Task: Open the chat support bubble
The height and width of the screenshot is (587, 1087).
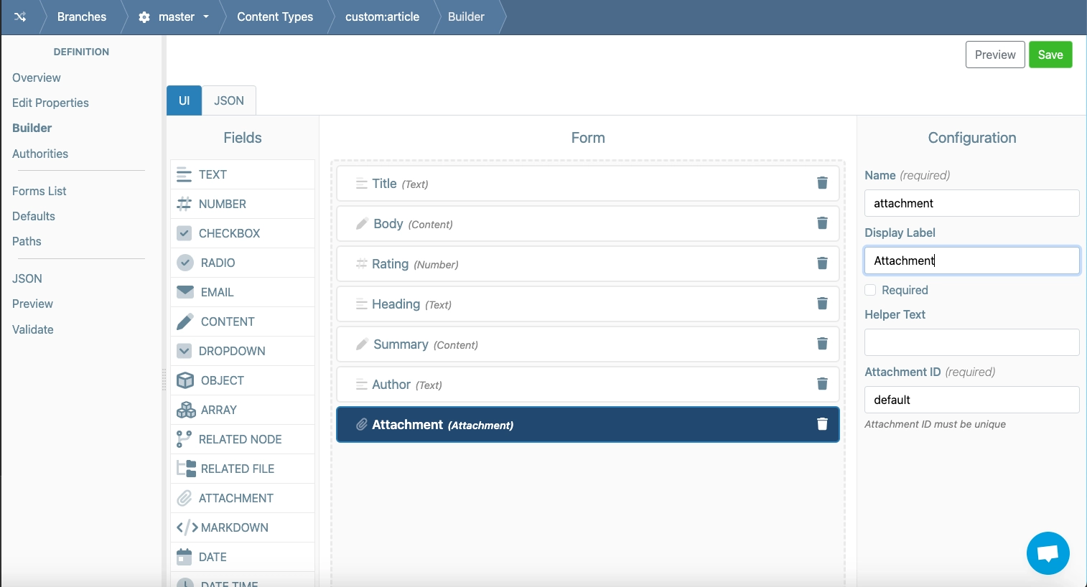Action: 1048,553
